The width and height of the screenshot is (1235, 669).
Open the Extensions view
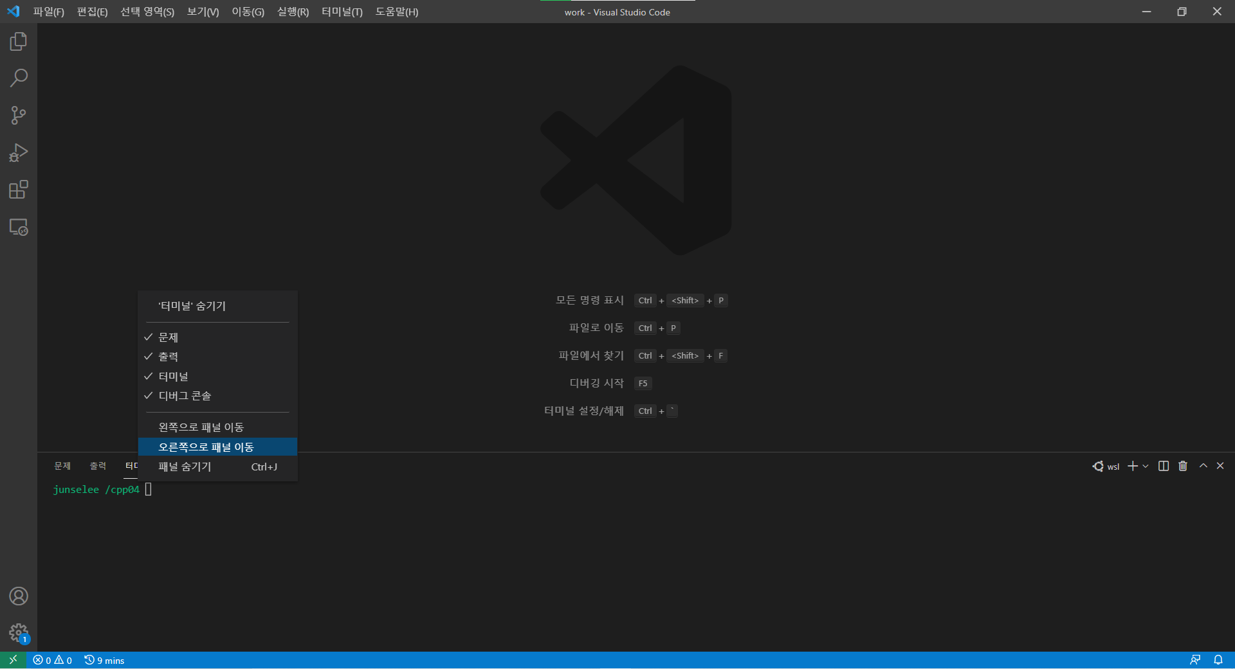pos(19,190)
